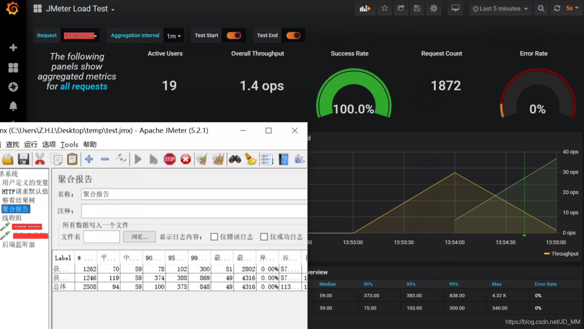584x329 pixels.
Task: Check the 仅错误日志 checkbox
Action: [x=214, y=237]
